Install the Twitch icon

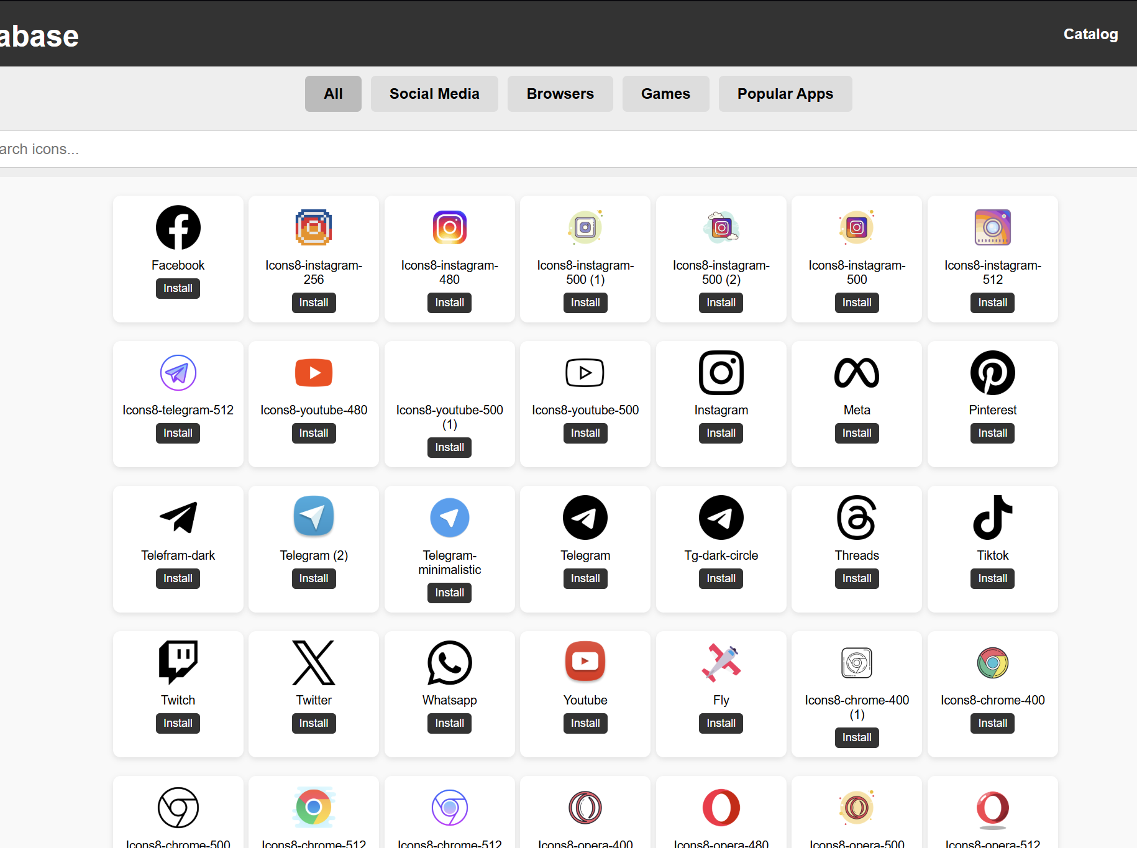[178, 723]
